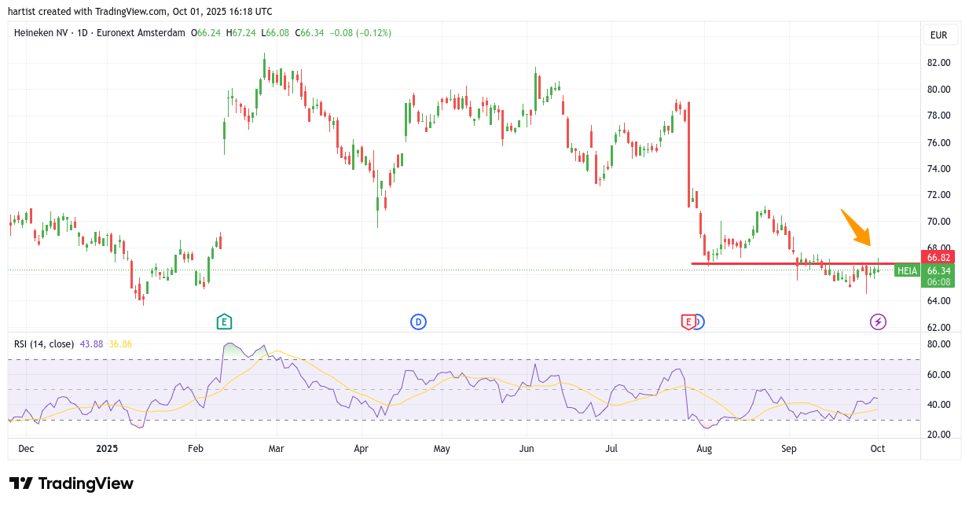Click the red 66.82 price label
The height and width of the screenshot is (507, 969).
tap(938, 257)
